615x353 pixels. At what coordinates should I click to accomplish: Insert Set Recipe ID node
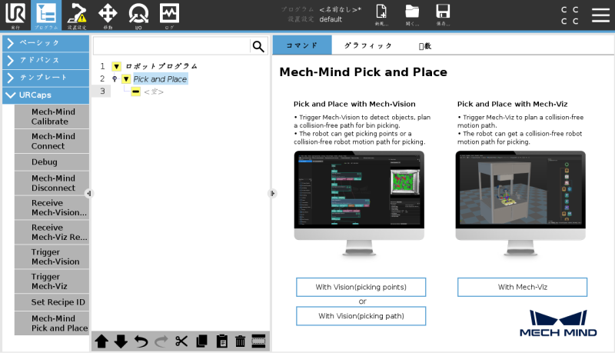[52, 302]
